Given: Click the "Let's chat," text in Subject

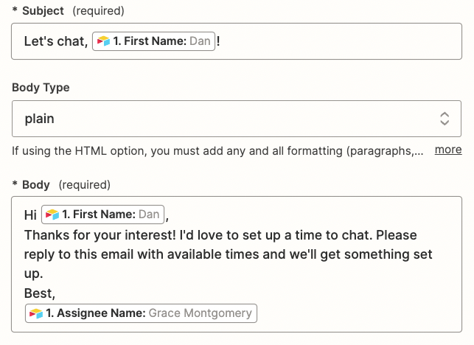Looking at the screenshot, I should (x=55, y=41).
